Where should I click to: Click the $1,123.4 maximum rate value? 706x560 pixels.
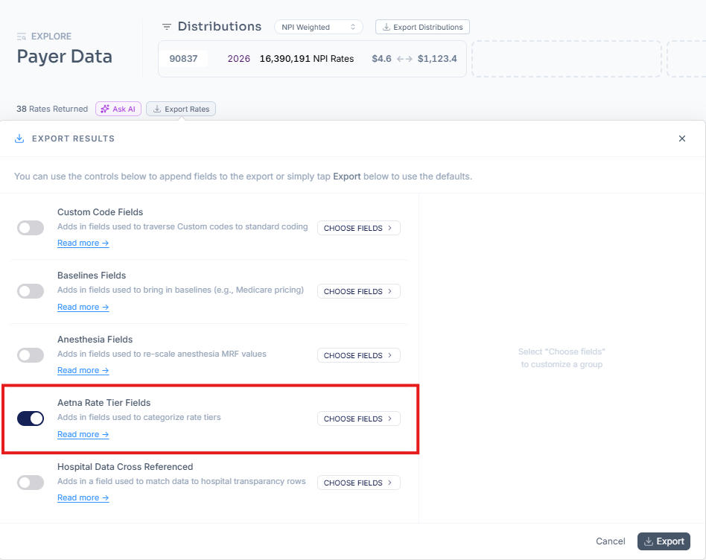(x=437, y=59)
